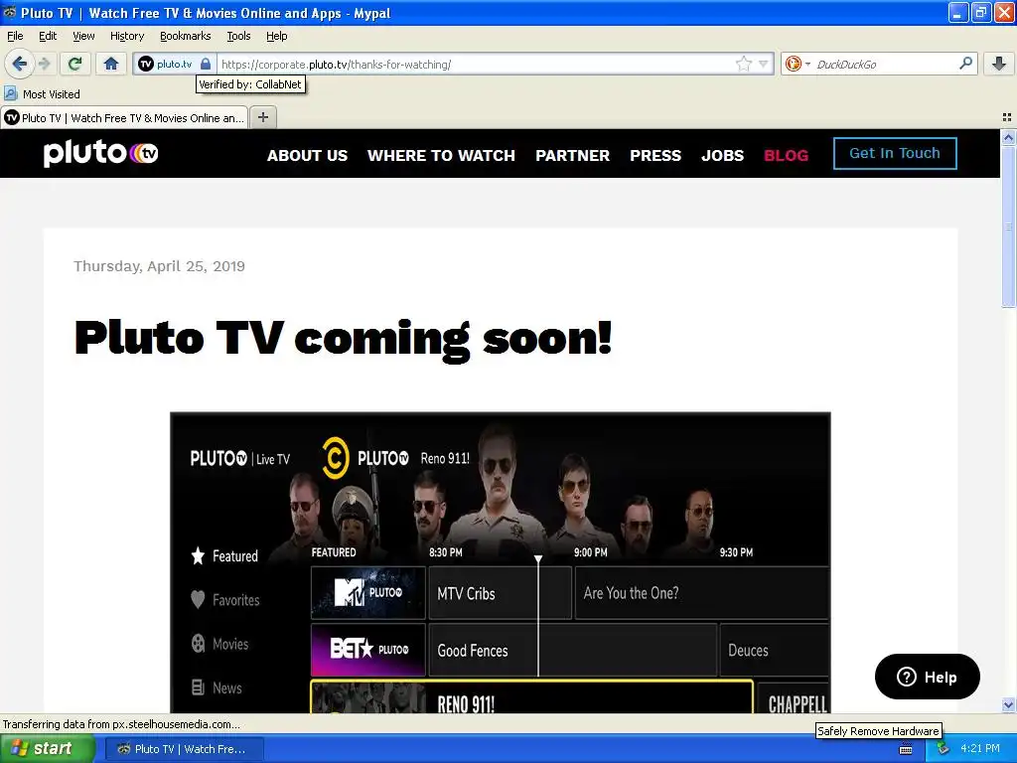The height and width of the screenshot is (763, 1017).
Task: Open the JOBS page
Action: 722,155
